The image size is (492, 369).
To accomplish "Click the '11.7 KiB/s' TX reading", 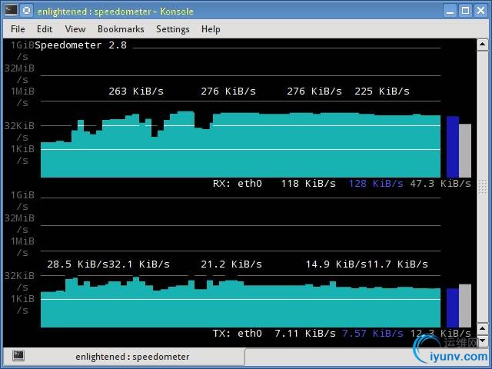I will pyautogui.click(x=397, y=264).
